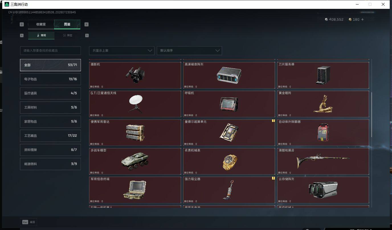Expand the 默认排序 sort dropdown
Viewport: 392px width, 230px height.
pyautogui.click(x=189, y=50)
